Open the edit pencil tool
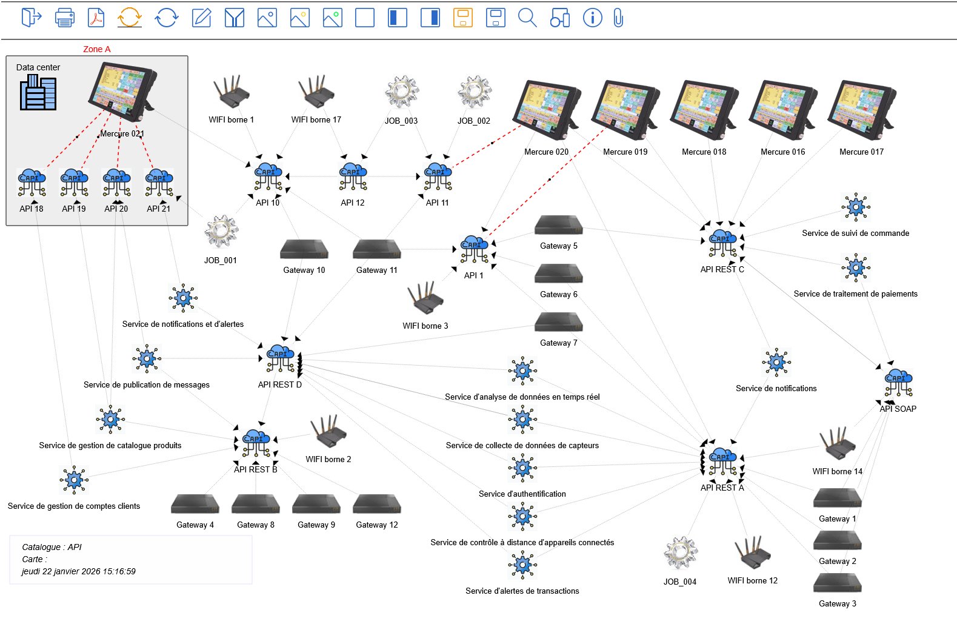This screenshot has width=957, height=621. tap(201, 18)
